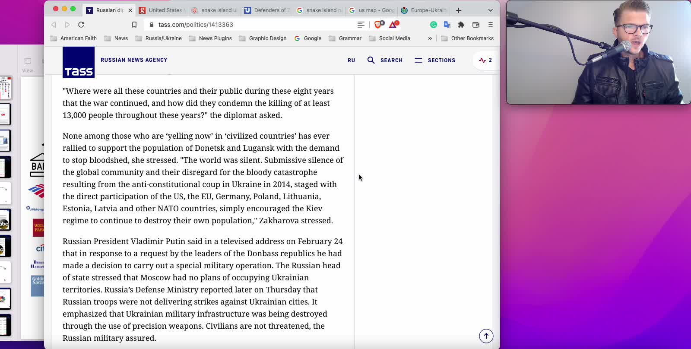The height and width of the screenshot is (349, 691).
Task: Close the Russian diplomat tab
Action: click(130, 10)
